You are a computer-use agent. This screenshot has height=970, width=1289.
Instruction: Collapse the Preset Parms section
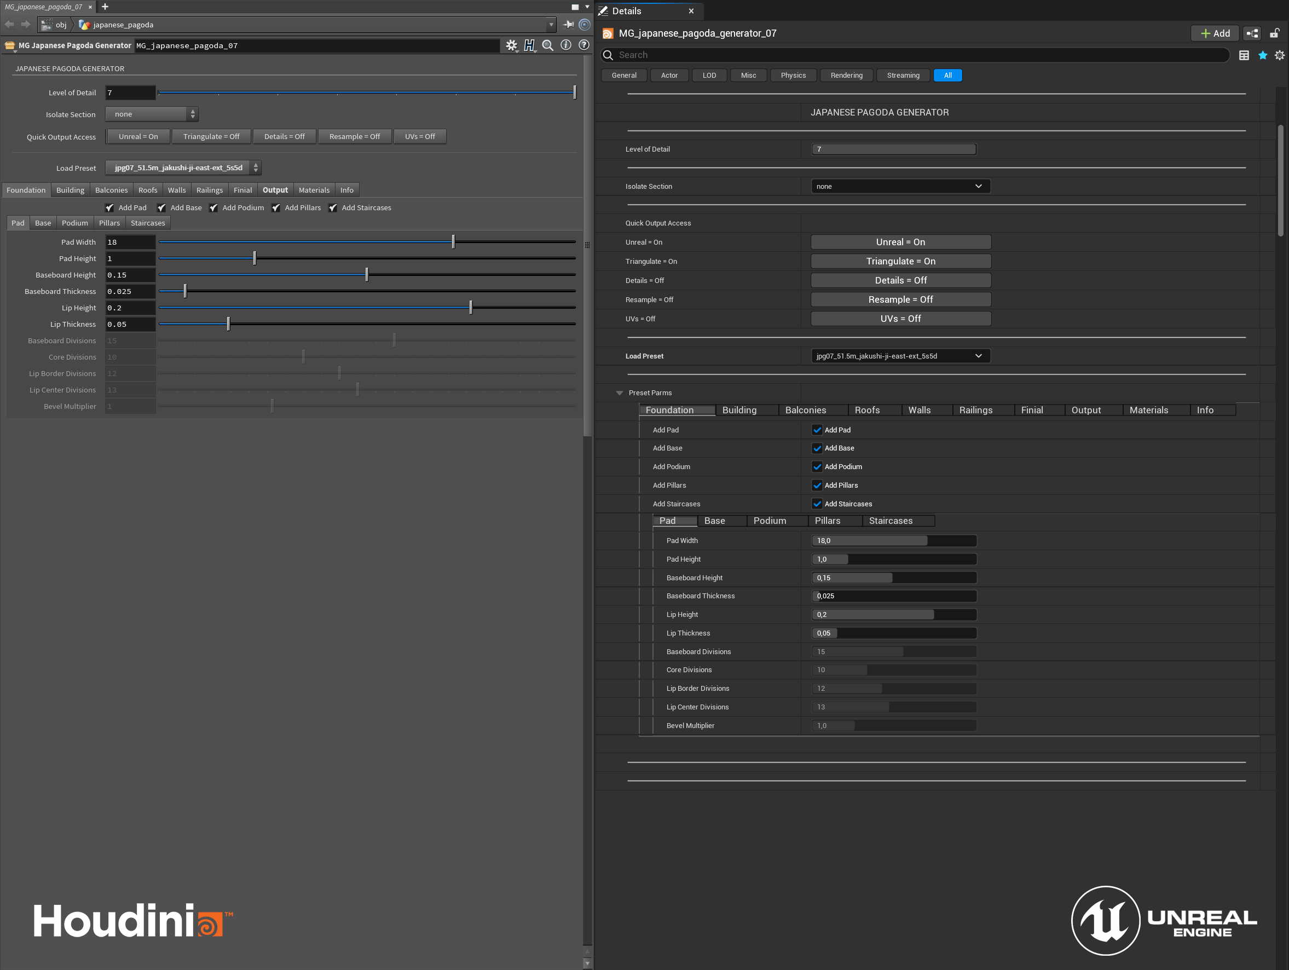[620, 393]
